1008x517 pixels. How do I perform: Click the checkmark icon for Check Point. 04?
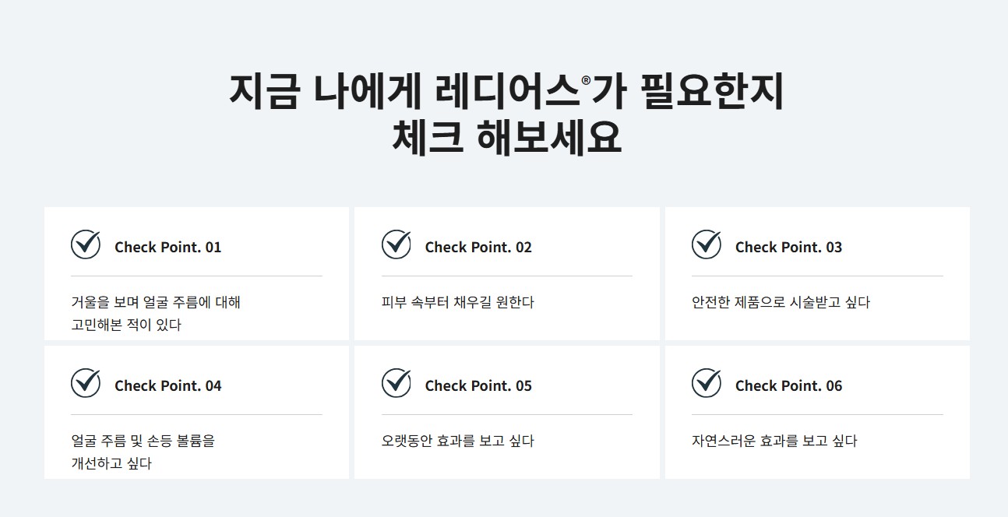pyautogui.click(x=86, y=383)
